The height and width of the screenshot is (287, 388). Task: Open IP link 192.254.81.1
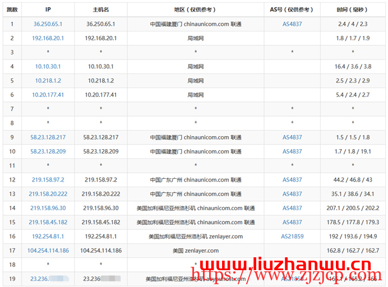point(48,237)
